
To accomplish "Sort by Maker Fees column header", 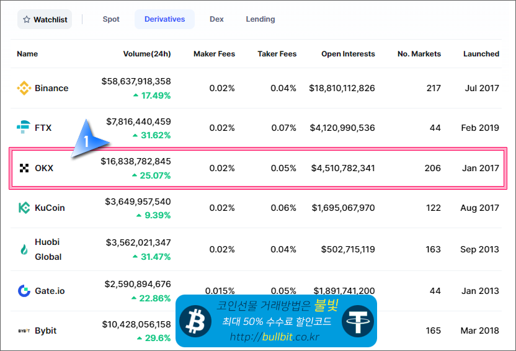I will [x=214, y=53].
